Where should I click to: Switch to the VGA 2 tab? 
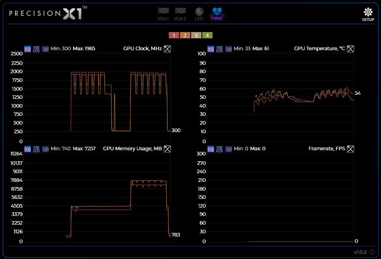coord(180,14)
